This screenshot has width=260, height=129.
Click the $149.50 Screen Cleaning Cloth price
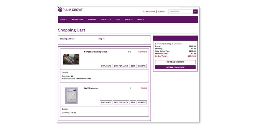(x=143, y=52)
